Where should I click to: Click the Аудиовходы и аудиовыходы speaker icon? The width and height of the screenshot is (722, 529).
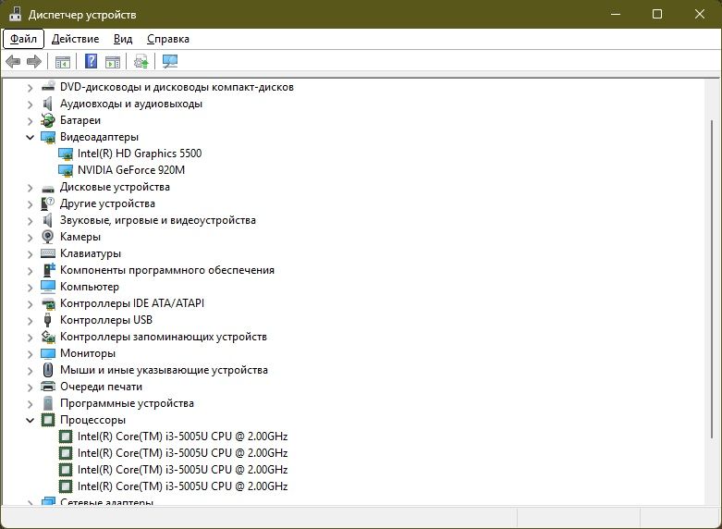click(48, 104)
